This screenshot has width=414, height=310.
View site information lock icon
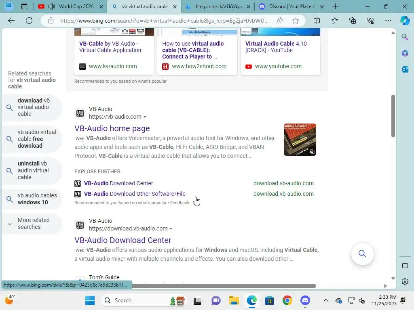coord(51,21)
